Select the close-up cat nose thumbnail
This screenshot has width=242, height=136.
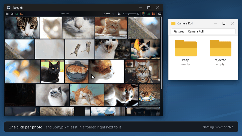pyautogui.click(x=78, y=28)
